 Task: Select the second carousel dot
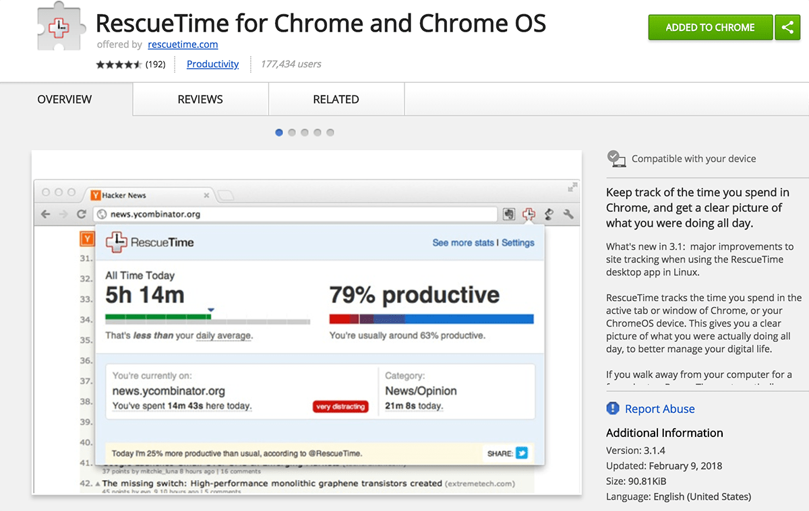coord(292,133)
